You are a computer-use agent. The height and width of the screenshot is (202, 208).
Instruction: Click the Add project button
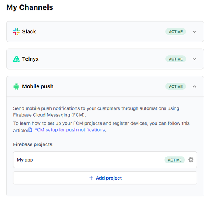tap(105, 178)
